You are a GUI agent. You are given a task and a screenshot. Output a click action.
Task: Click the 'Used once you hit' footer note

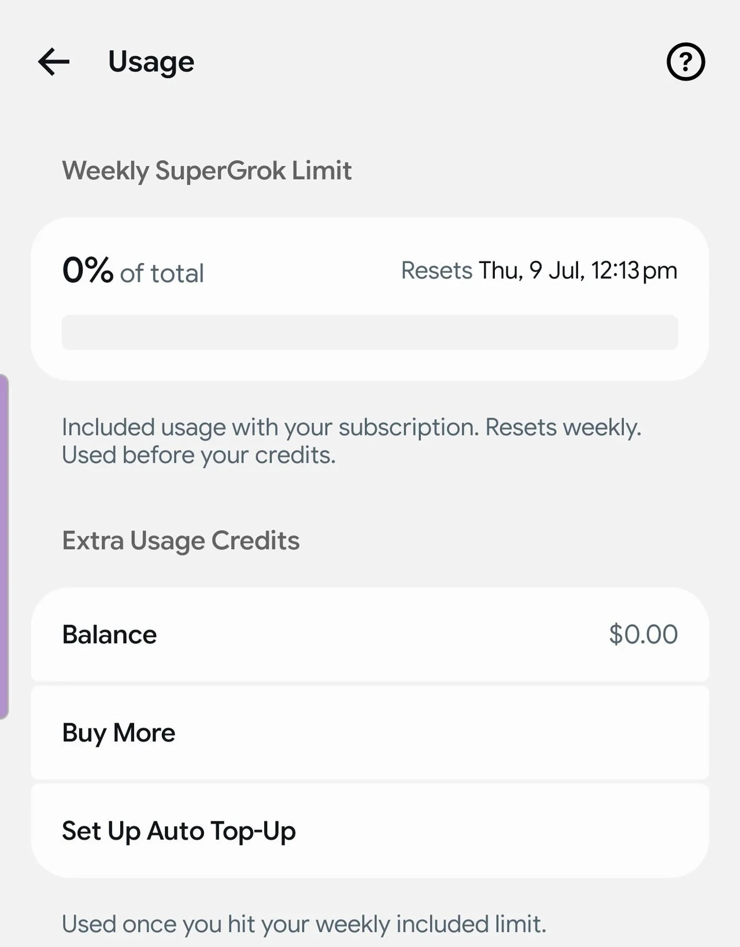[x=304, y=924]
